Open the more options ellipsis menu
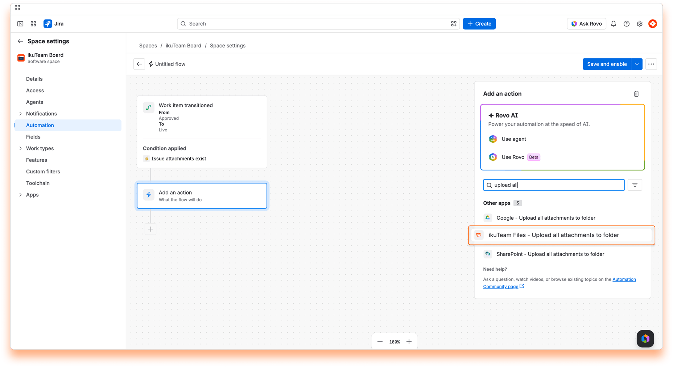The width and height of the screenshot is (673, 367). (651, 64)
